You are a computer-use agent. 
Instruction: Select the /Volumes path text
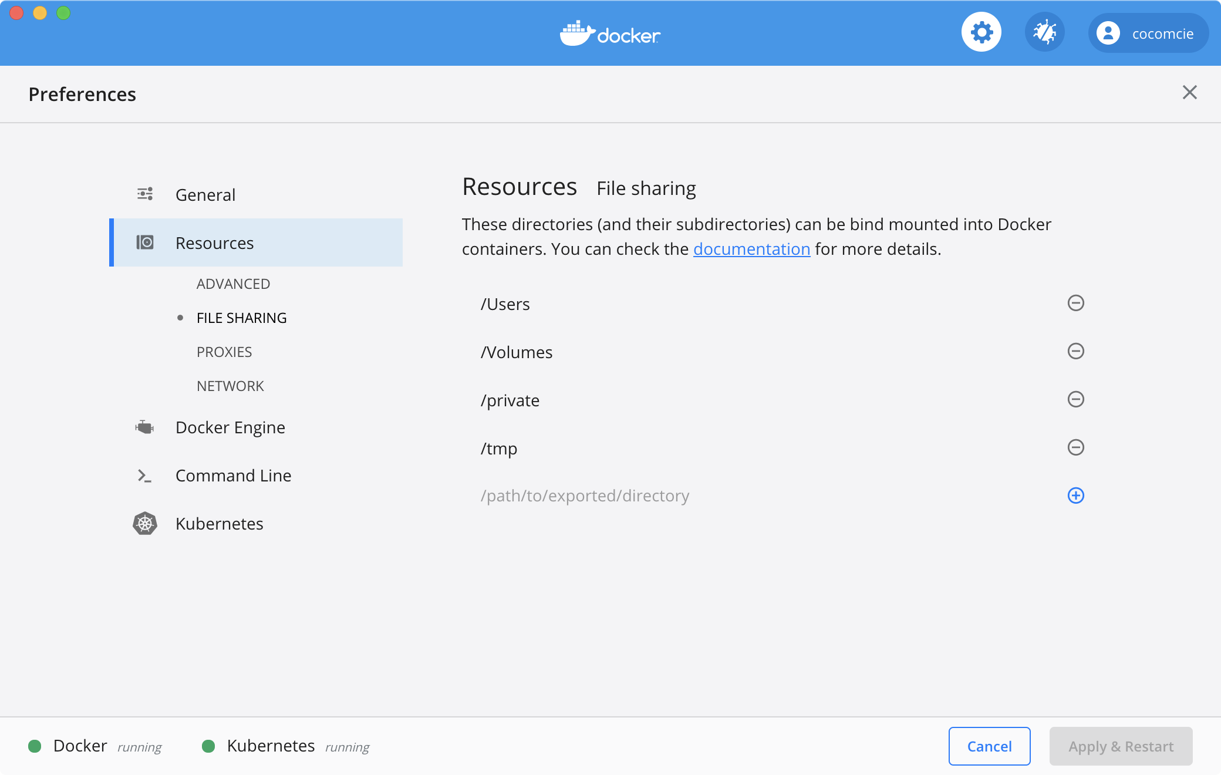point(517,352)
